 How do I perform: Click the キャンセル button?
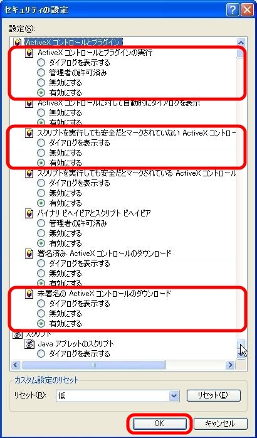221,424
